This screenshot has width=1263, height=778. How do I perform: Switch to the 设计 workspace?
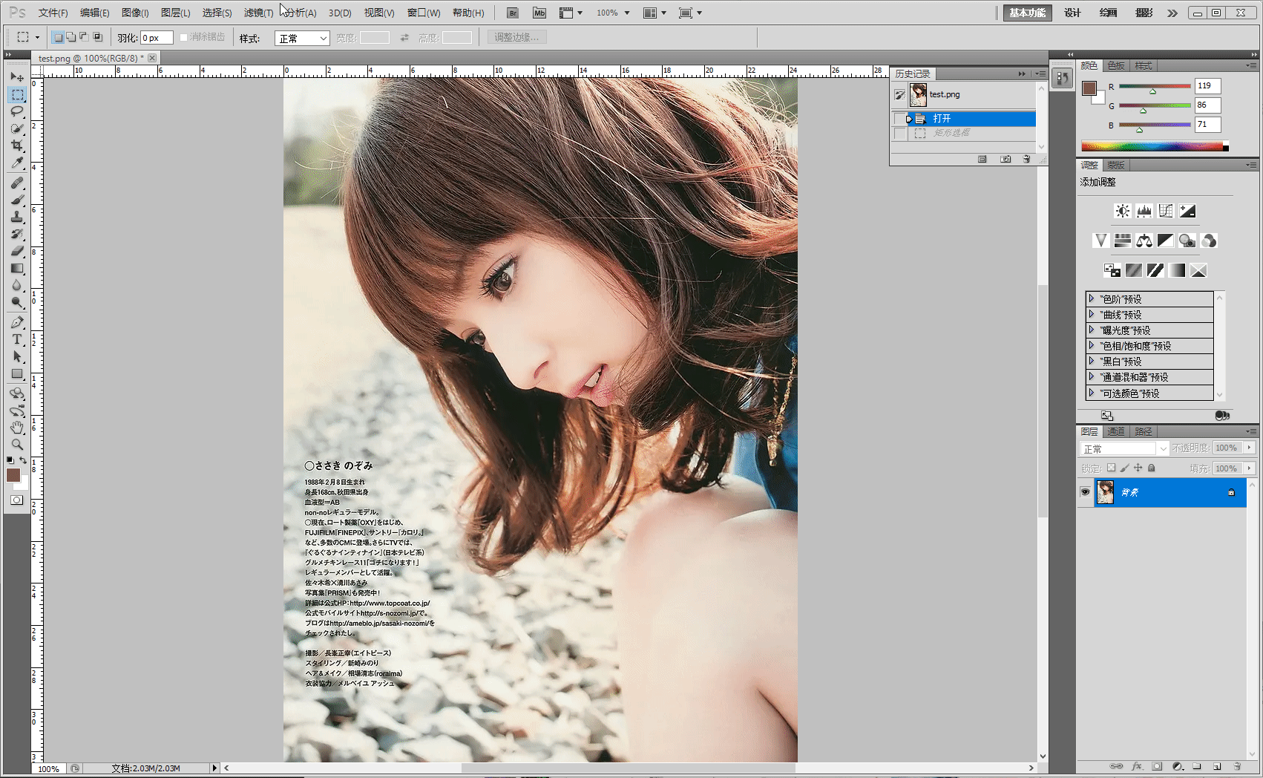(x=1072, y=13)
